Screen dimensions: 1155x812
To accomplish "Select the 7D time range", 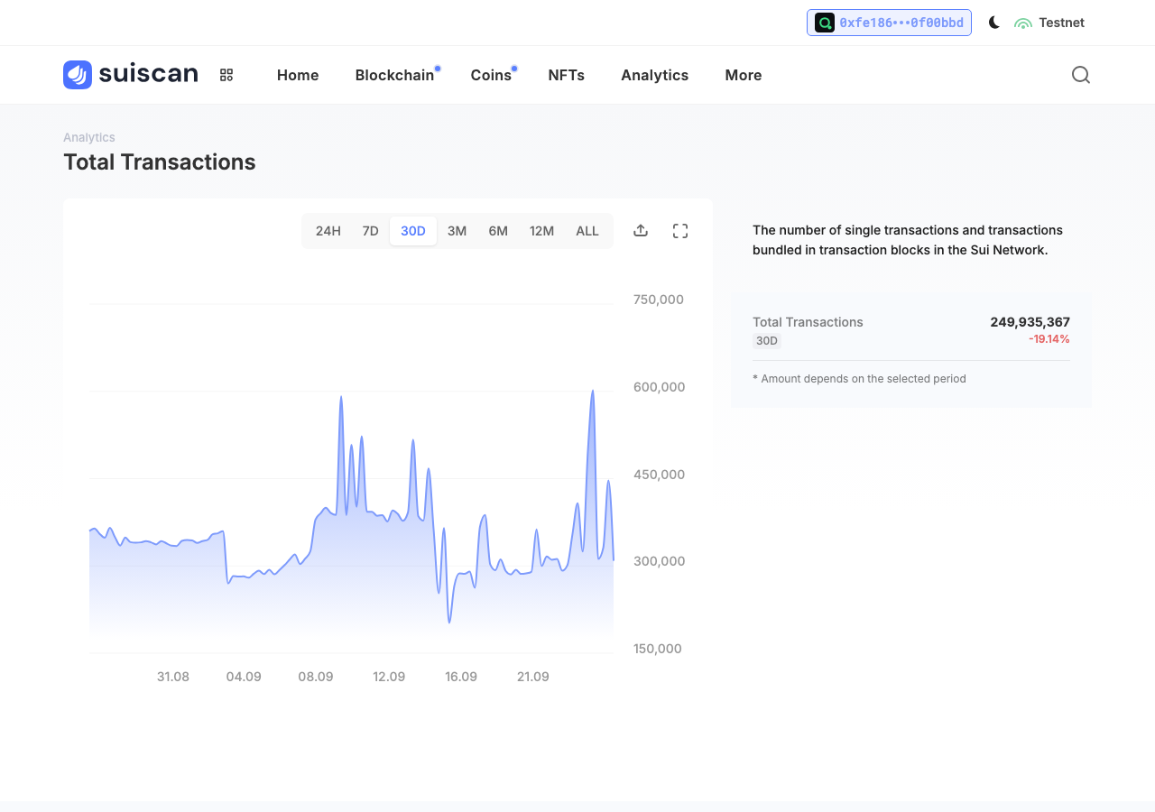I will (x=371, y=231).
